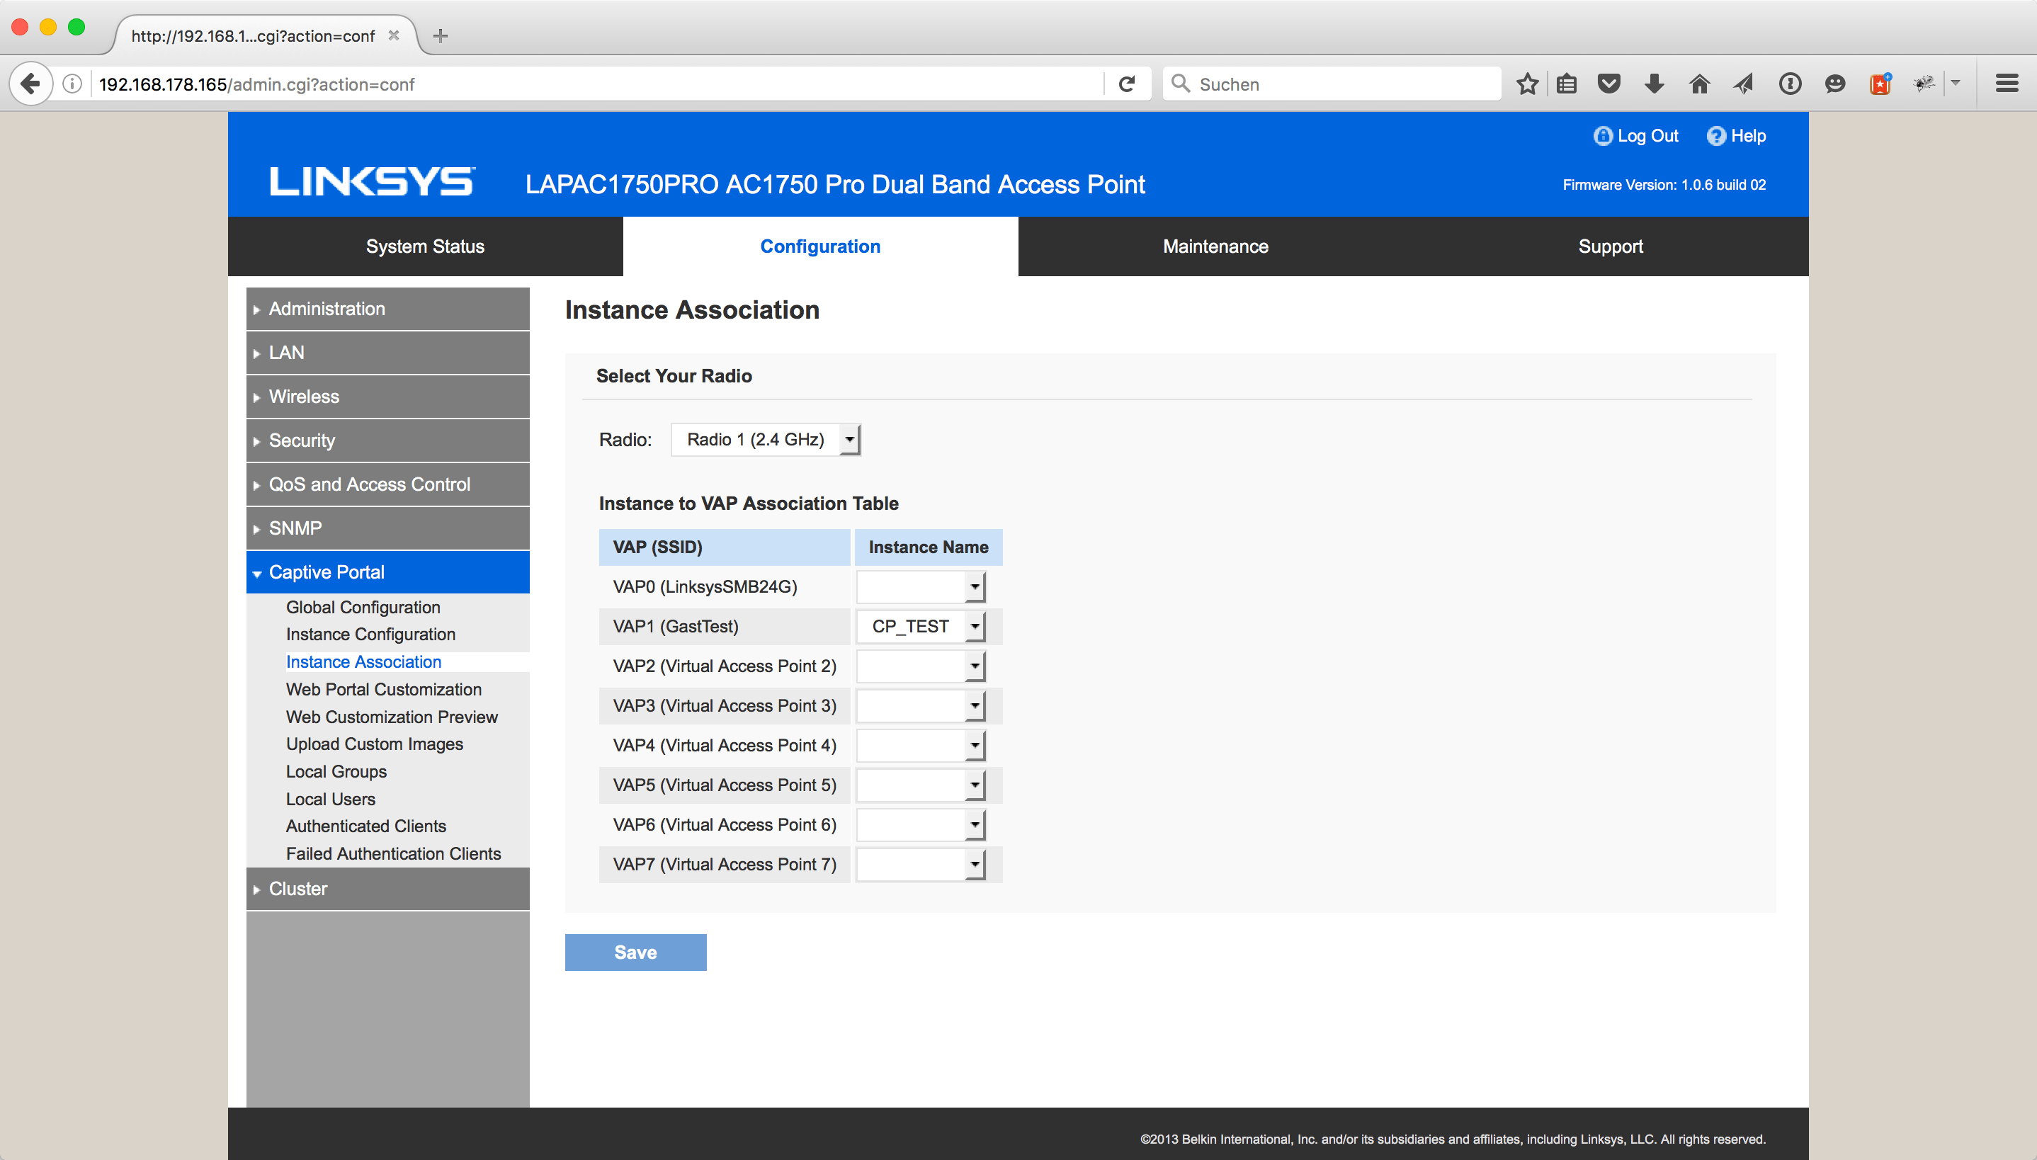Viewport: 2037px width, 1160px height.
Task: Open the extension dropdown arrow in toolbar
Action: pos(1956,83)
